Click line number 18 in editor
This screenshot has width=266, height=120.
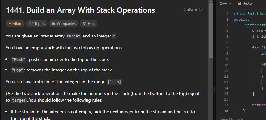pyautogui.click(x=226, y=111)
